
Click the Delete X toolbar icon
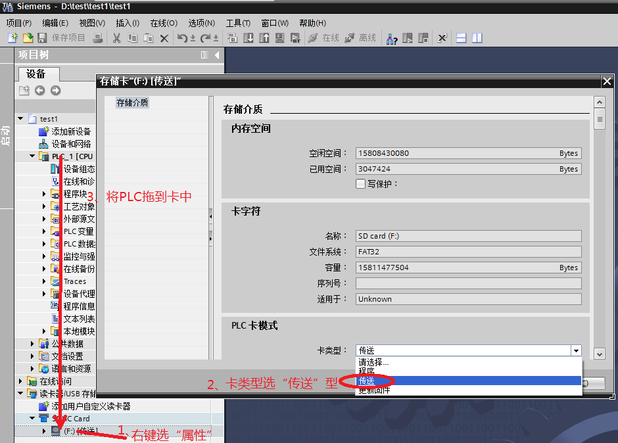164,38
